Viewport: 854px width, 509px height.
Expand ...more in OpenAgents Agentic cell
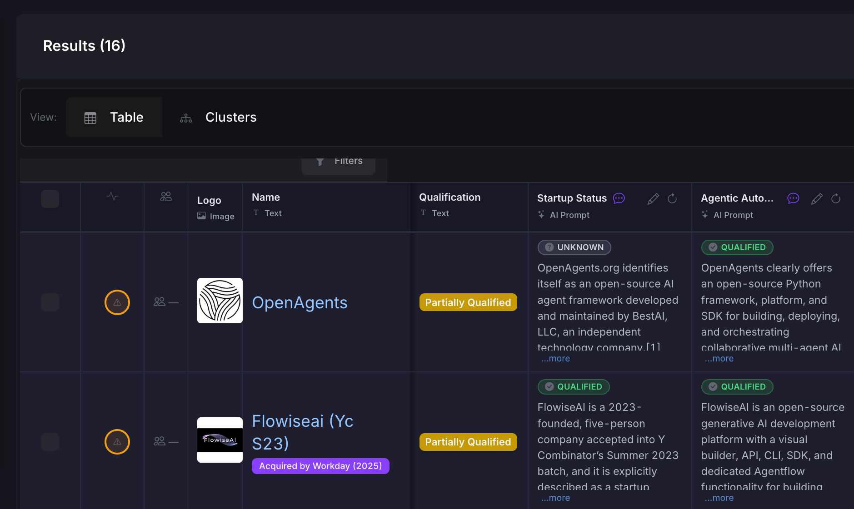719,359
